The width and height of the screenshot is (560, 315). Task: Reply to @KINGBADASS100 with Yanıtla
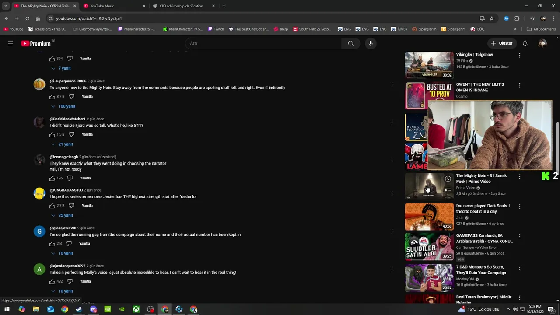pyautogui.click(x=87, y=206)
